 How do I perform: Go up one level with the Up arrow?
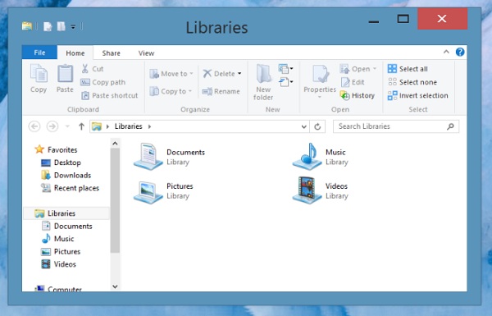[x=81, y=126]
